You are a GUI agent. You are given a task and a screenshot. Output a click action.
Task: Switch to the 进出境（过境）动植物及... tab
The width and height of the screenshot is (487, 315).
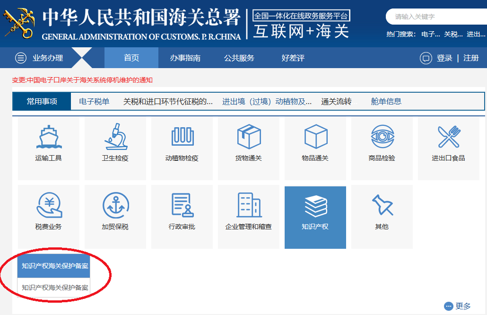click(267, 102)
